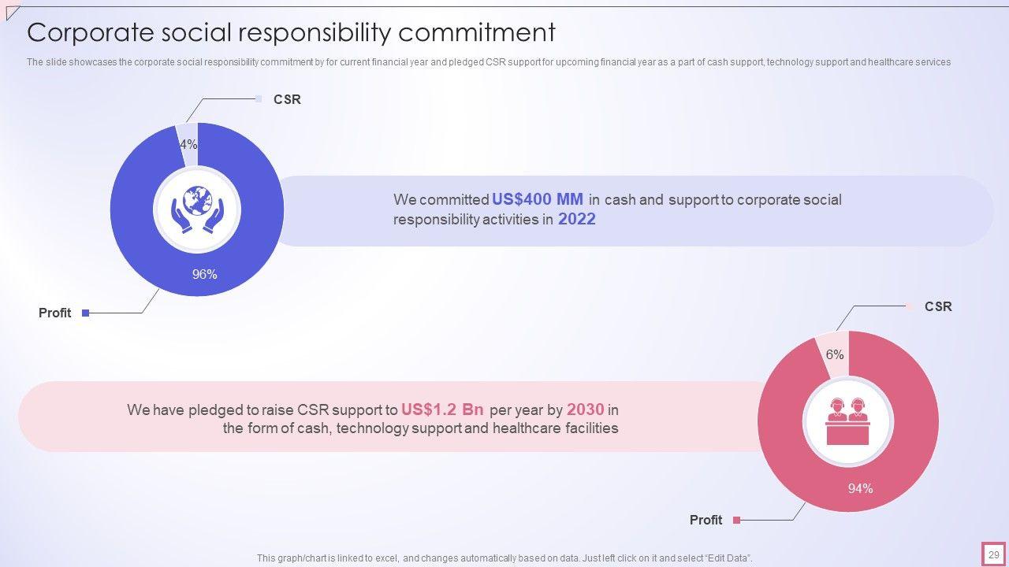1009x567 pixels.
Task: Click the US$400 MM highlighted amount
Action: pos(538,199)
